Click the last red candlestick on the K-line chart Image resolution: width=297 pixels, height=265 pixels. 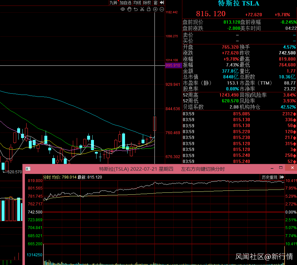point(154,124)
